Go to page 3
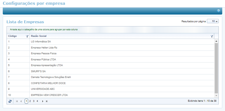This screenshot has height=111, width=225. tap(34, 101)
